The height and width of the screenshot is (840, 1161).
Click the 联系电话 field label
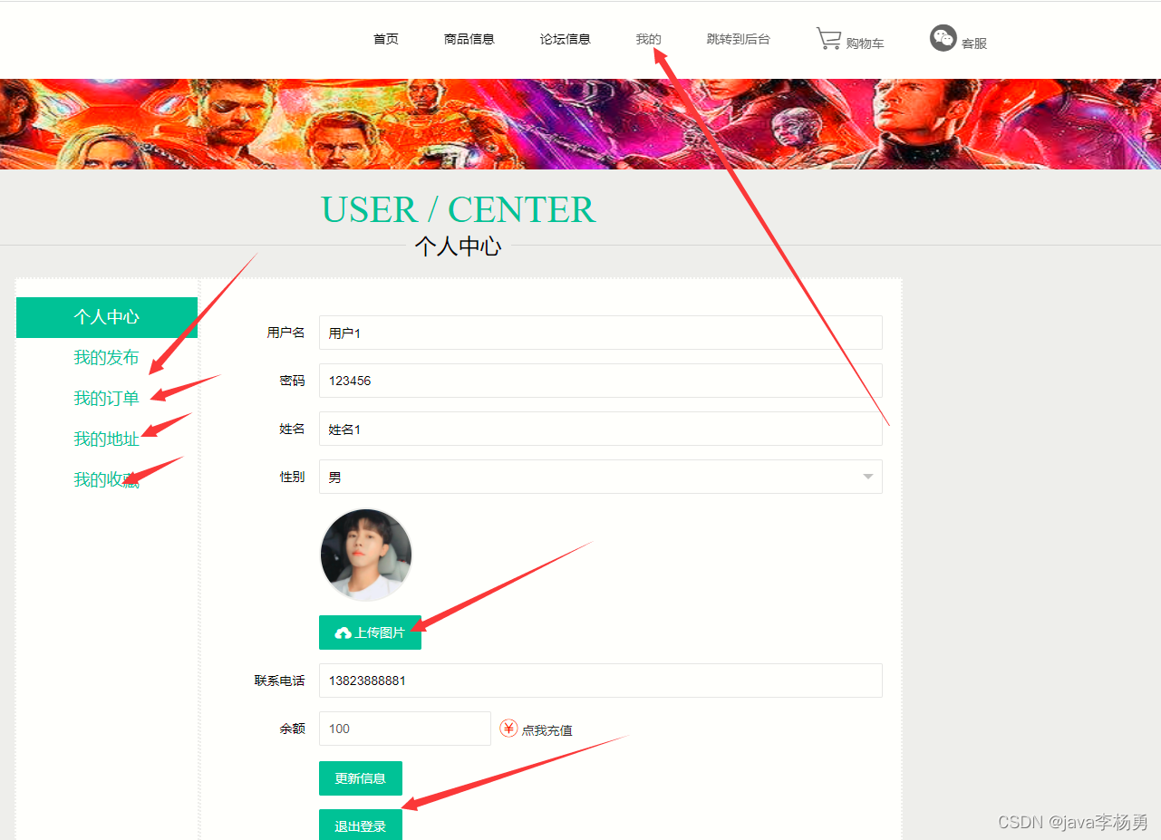pyautogui.click(x=279, y=681)
